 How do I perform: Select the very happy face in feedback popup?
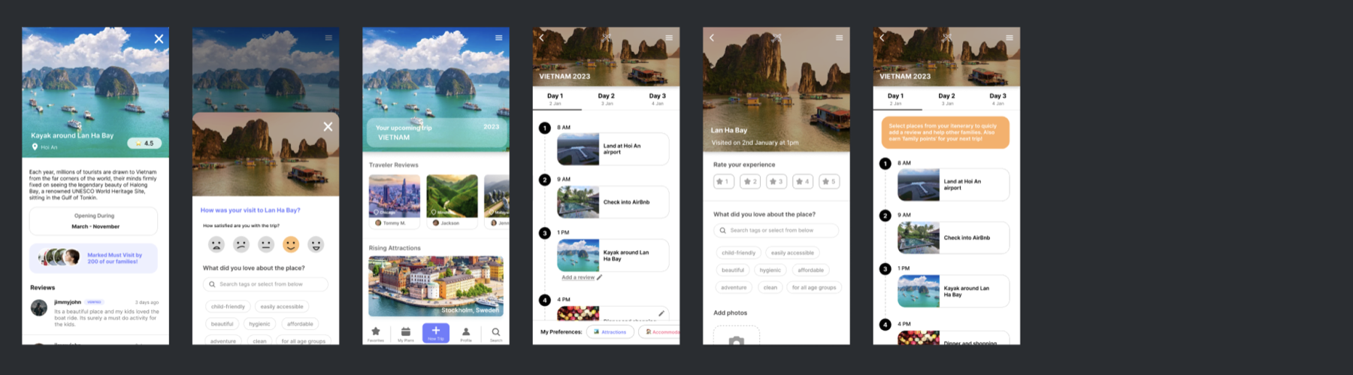[x=316, y=244]
